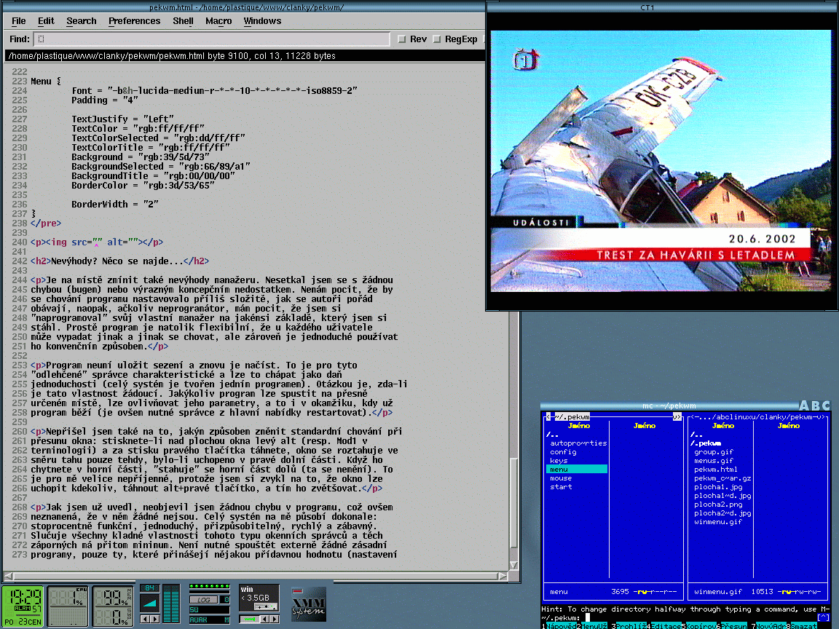The width and height of the screenshot is (839, 629).
Task: Click the M indicator beside AUAK
Action: pyautogui.click(x=227, y=620)
